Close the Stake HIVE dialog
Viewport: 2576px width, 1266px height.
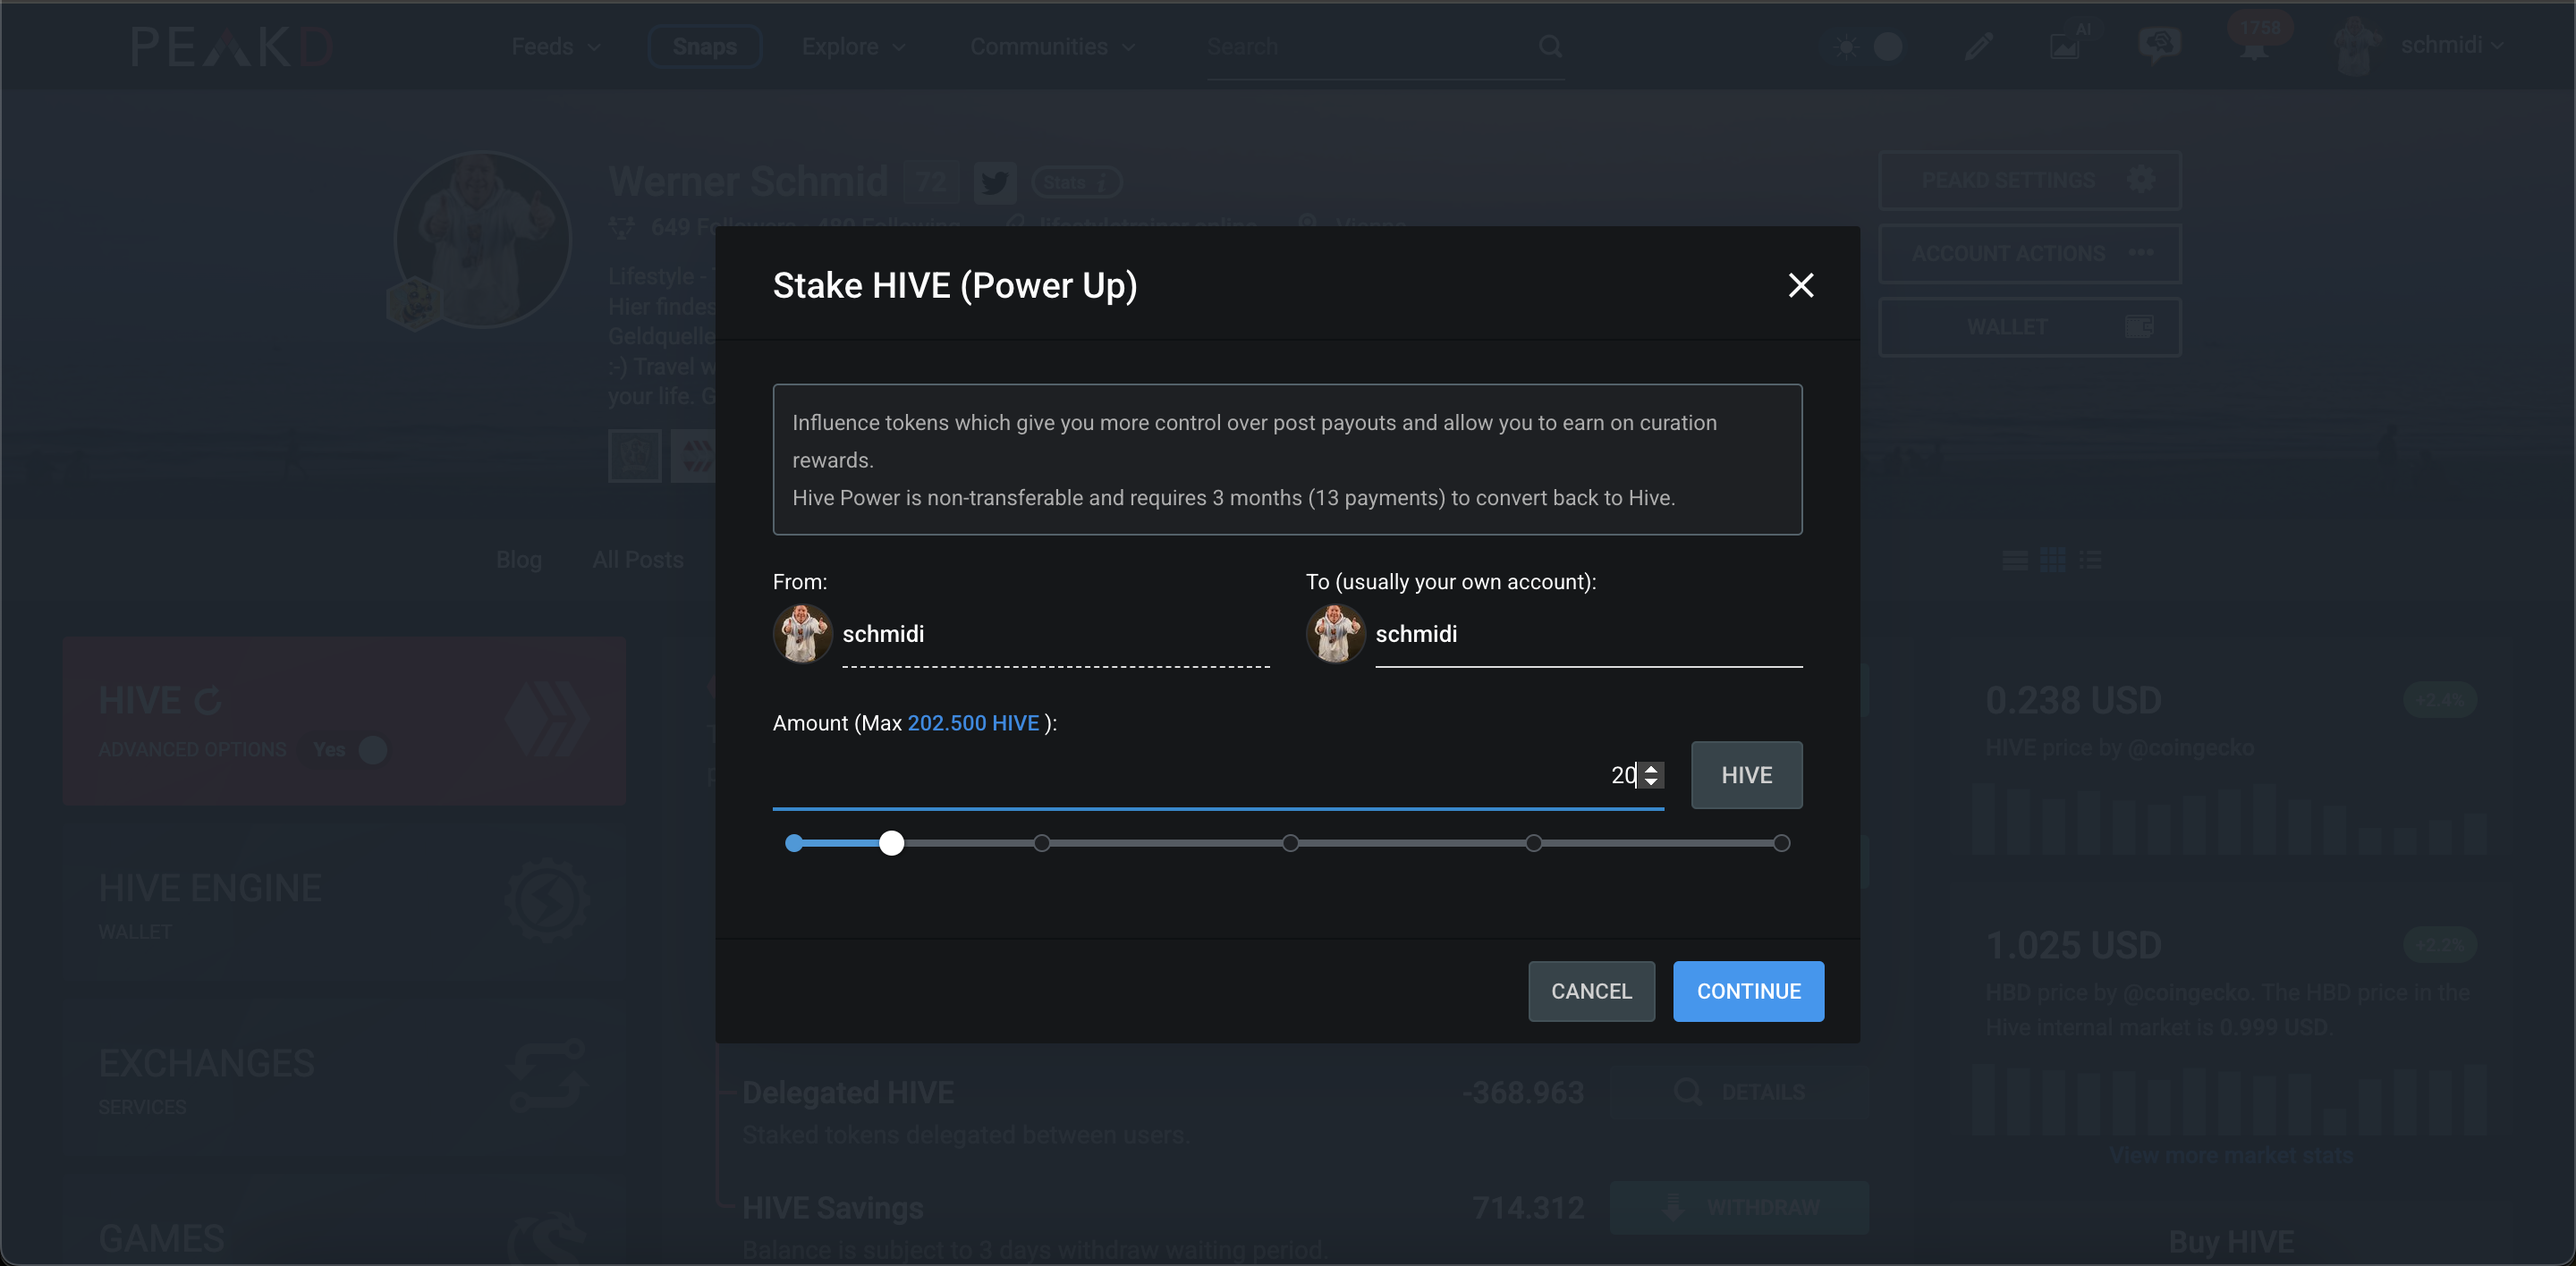(1800, 286)
